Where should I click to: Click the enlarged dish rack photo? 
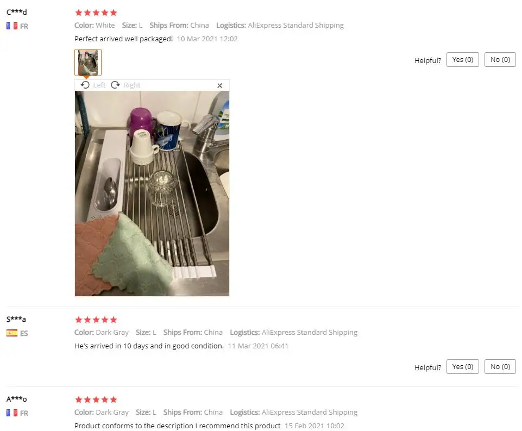point(152,193)
